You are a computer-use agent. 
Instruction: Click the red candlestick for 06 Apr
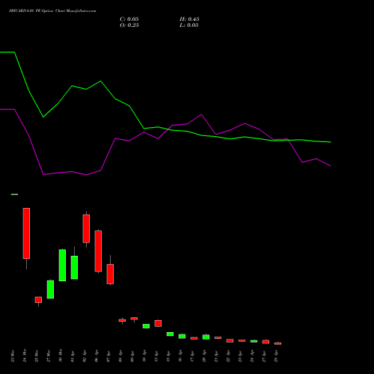tap(98, 251)
